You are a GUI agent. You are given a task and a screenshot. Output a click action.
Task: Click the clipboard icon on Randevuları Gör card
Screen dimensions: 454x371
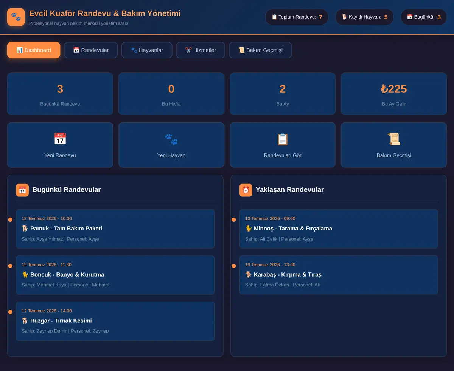pyautogui.click(x=283, y=139)
